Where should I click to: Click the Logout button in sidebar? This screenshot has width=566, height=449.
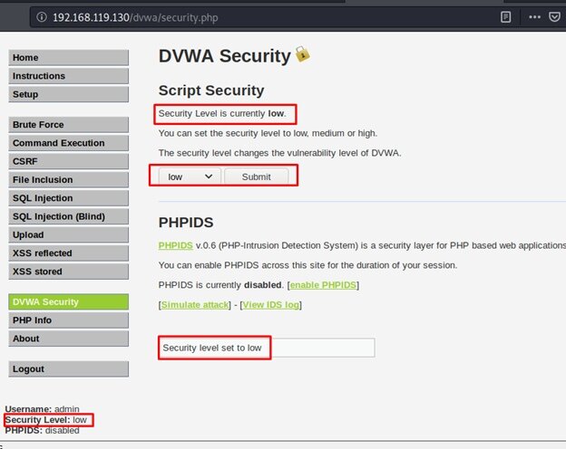pos(68,369)
